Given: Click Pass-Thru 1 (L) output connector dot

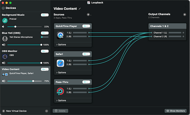Looking at the screenshot, I should pyautogui.click(x=89, y=88).
